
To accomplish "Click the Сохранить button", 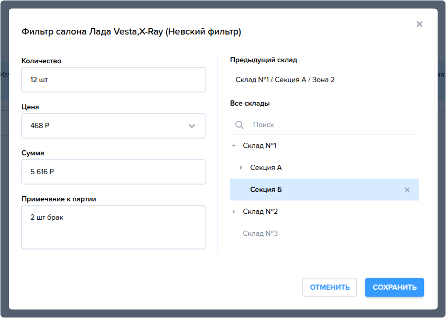I will tap(395, 287).
